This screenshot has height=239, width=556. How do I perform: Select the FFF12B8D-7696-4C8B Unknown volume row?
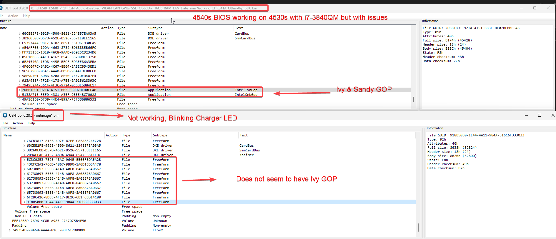click(209, 221)
